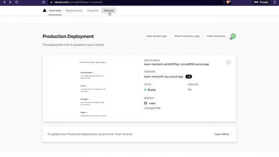
Task: Open the learn-nextauth-pmi9470qz deployment URL
Action: pos(177,64)
